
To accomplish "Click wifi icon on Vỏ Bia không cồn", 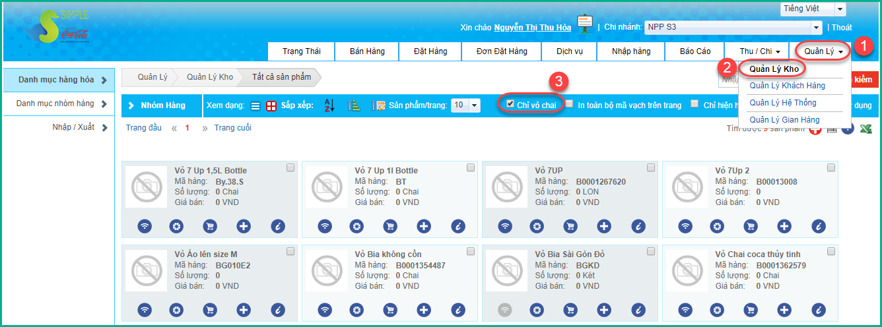I will 325,310.
